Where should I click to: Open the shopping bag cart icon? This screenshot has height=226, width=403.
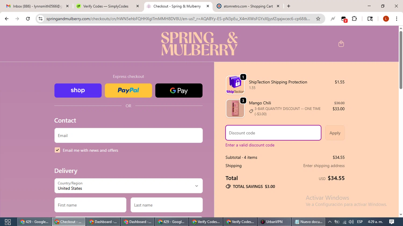[x=341, y=44]
